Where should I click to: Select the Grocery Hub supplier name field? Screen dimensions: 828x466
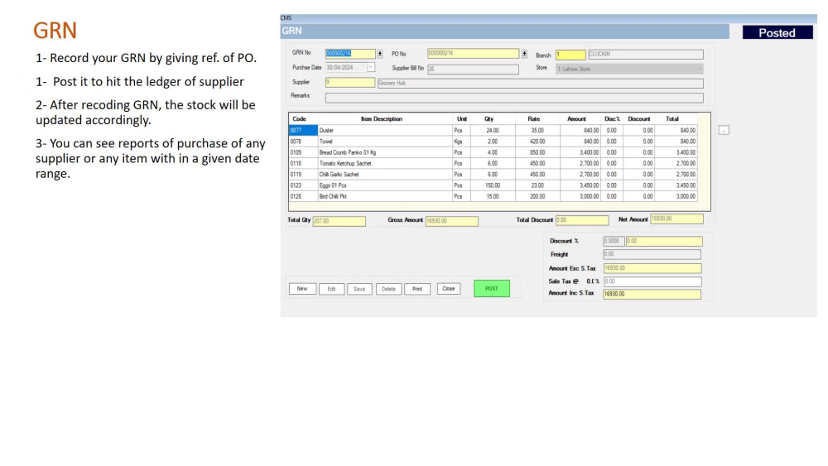click(x=540, y=84)
